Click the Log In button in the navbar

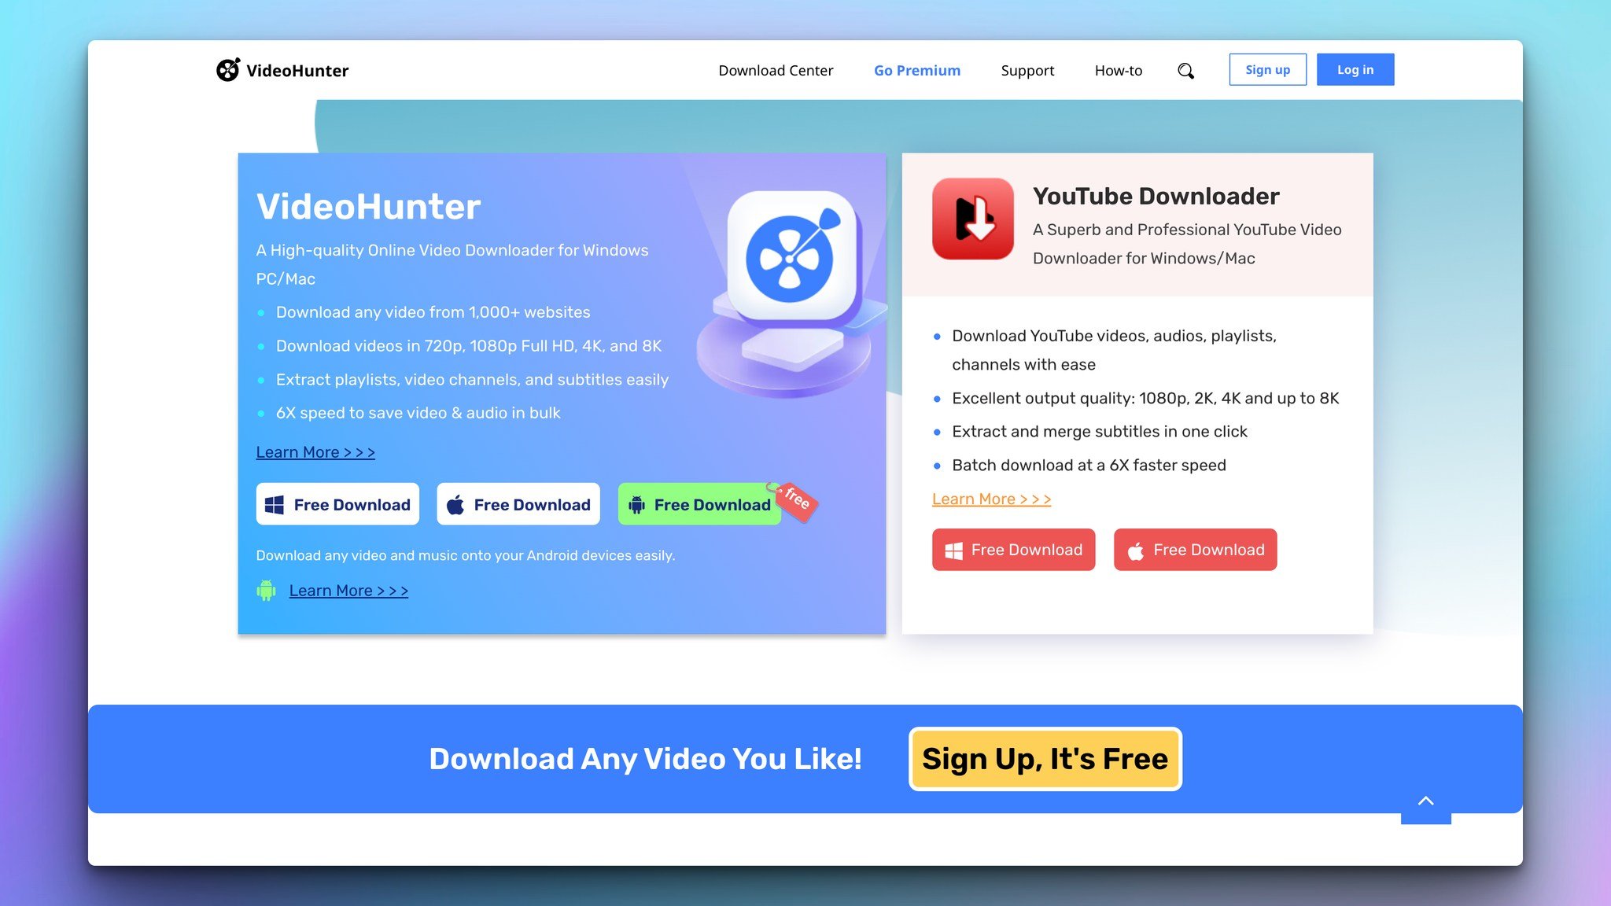click(1355, 70)
